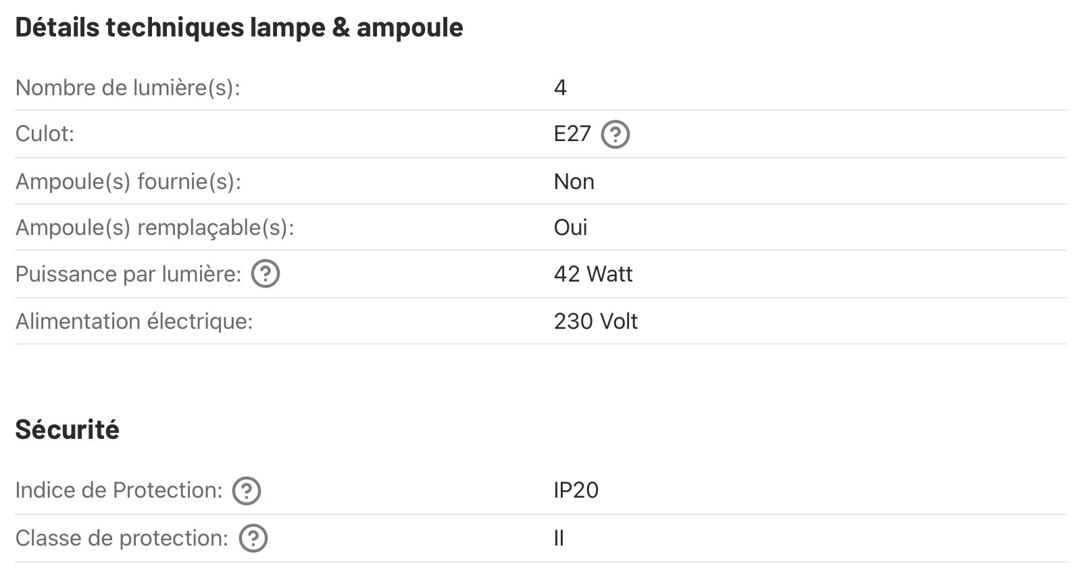Click the Détails techniques lampe & ampoule heading

(239, 28)
